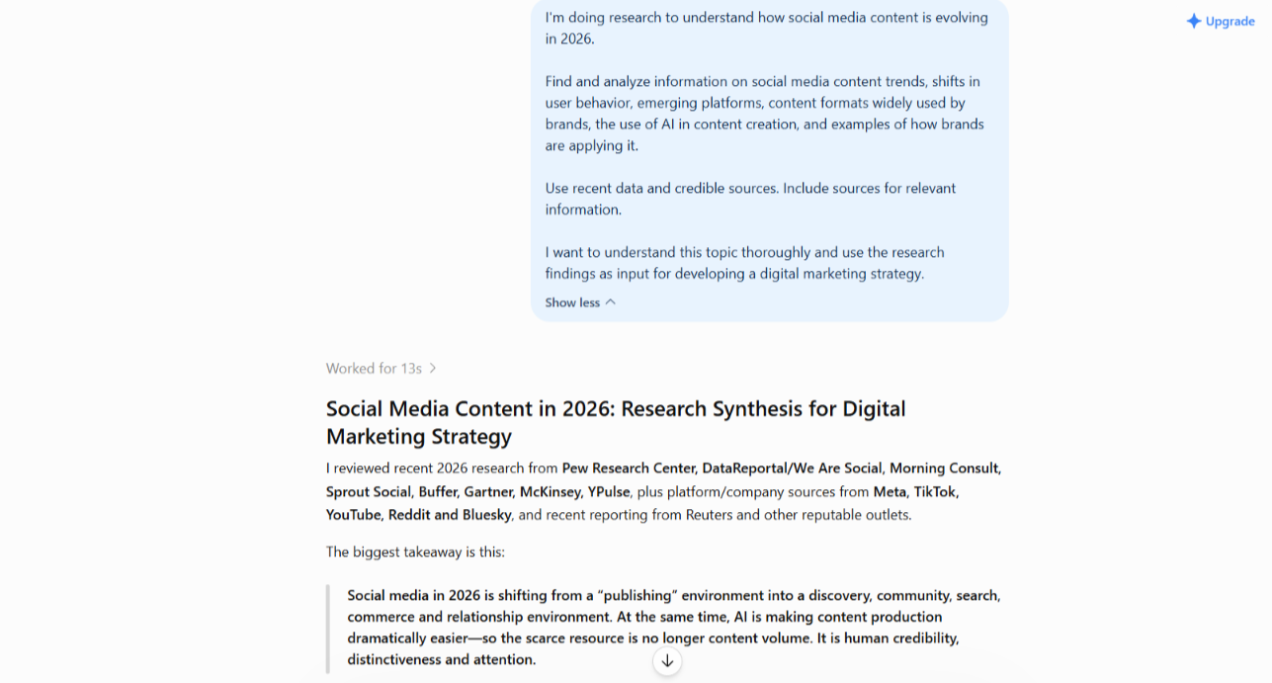The width and height of the screenshot is (1272, 683).
Task: Click the Upgrade button
Action: click(x=1221, y=22)
